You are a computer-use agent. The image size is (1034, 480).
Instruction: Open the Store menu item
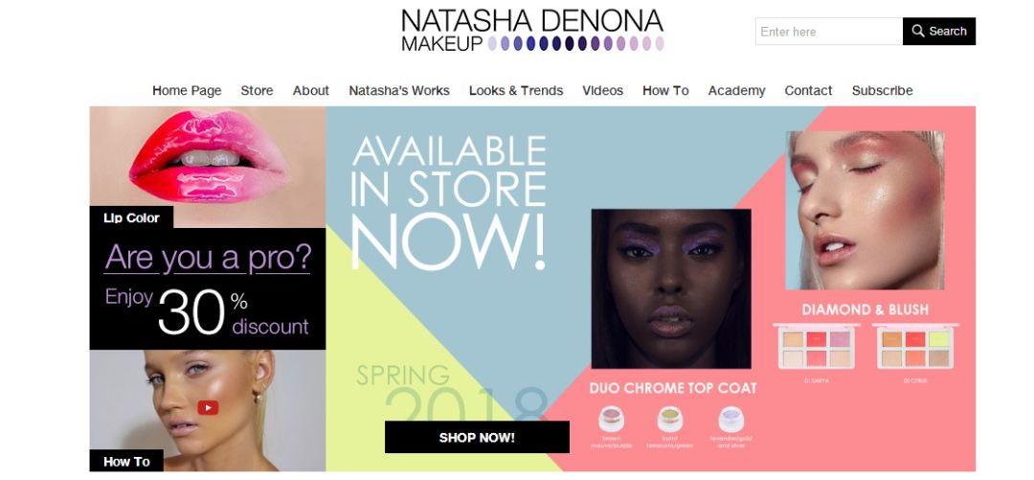257,90
